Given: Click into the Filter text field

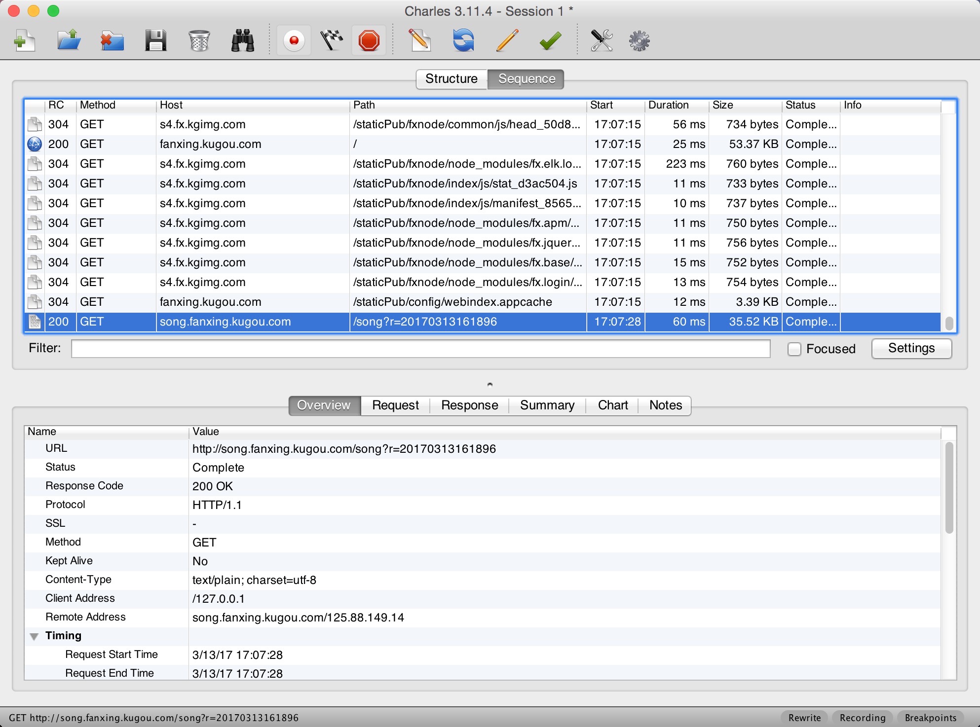Looking at the screenshot, I should click(x=420, y=349).
